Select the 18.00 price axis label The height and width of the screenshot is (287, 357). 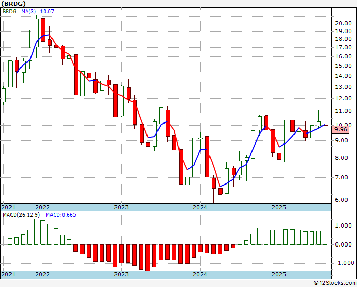343,39
